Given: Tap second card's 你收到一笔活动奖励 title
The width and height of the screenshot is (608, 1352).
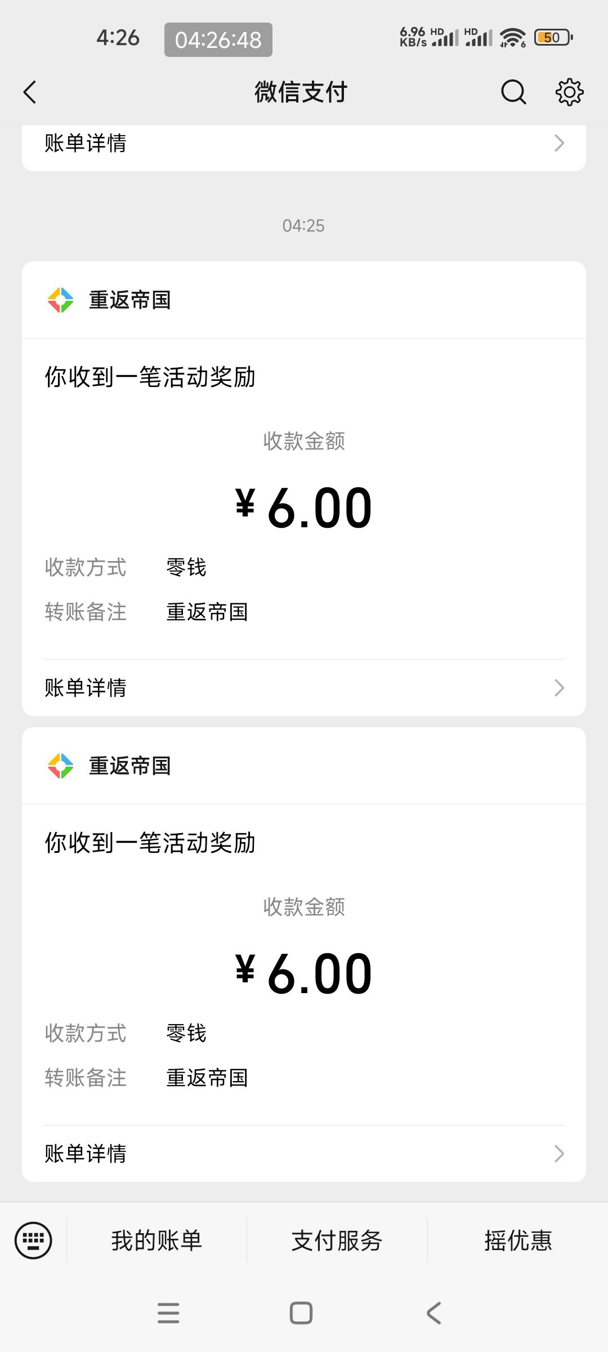Looking at the screenshot, I should coord(150,843).
